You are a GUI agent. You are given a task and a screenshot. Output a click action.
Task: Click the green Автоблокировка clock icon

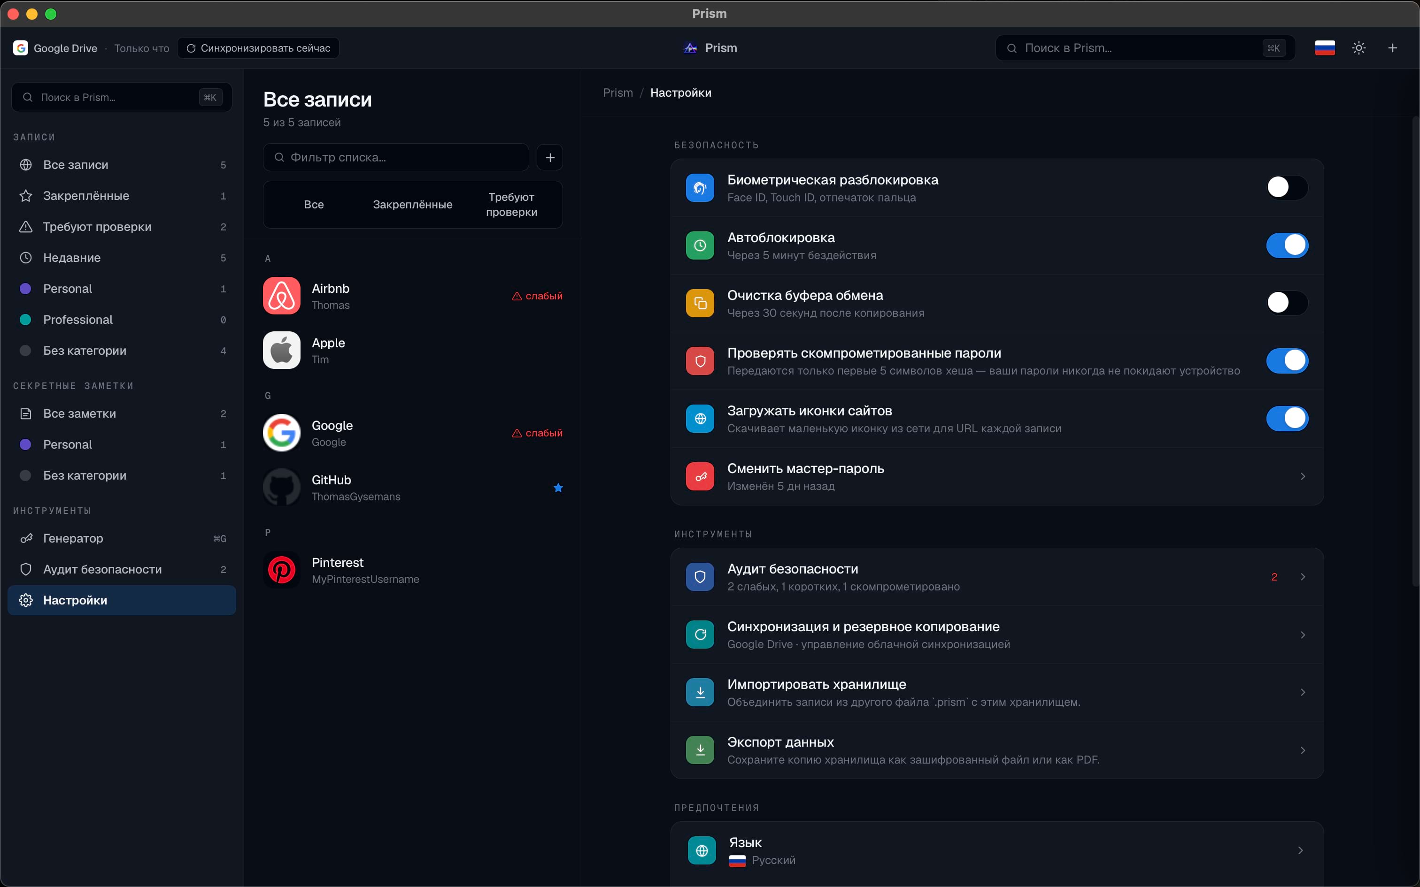pyautogui.click(x=700, y=245)
